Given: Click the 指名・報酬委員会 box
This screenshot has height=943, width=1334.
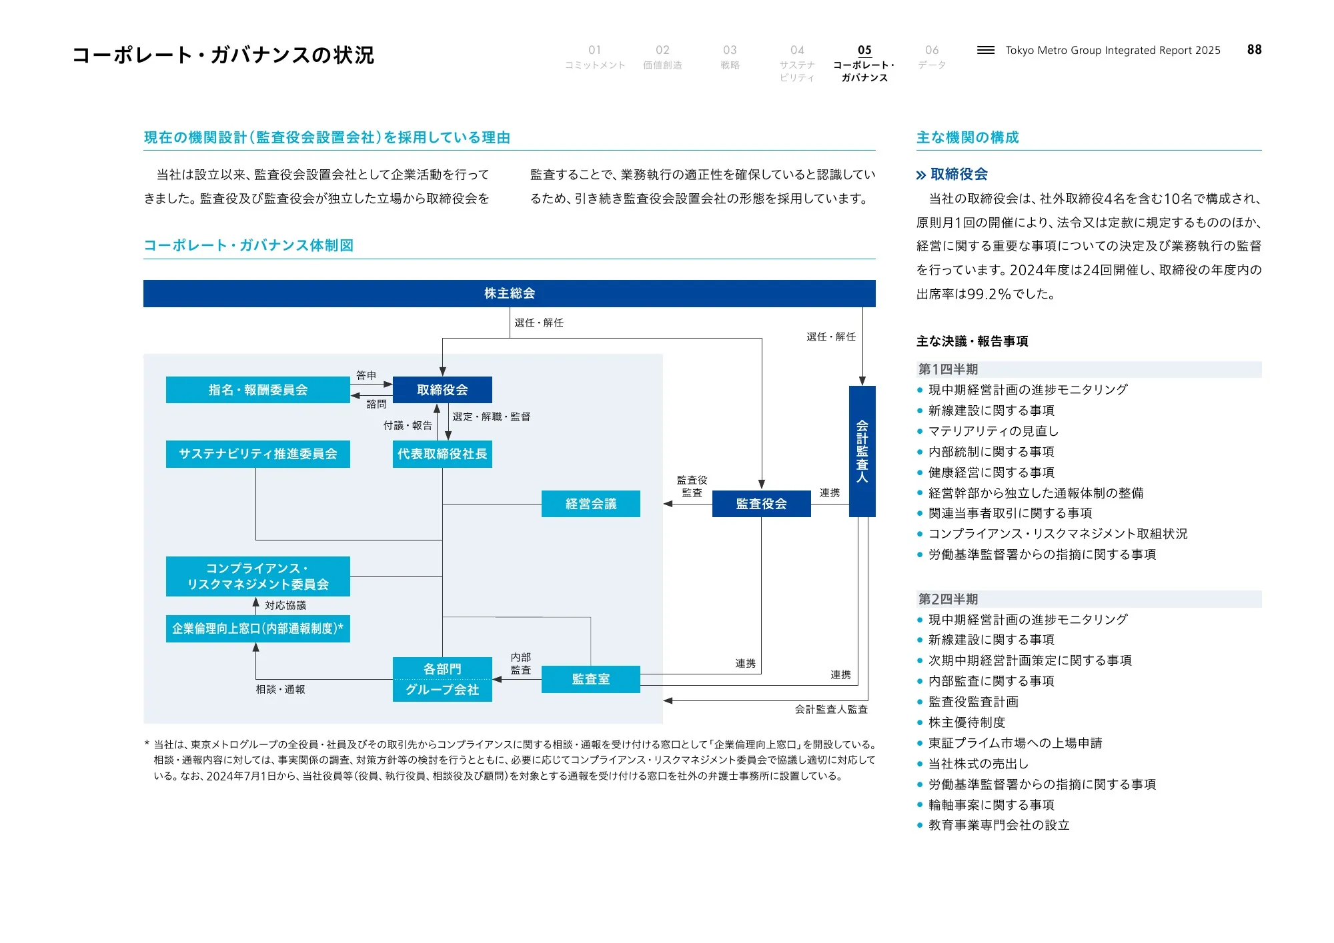Looking at the screenshot, I should (x=257, y=390).
